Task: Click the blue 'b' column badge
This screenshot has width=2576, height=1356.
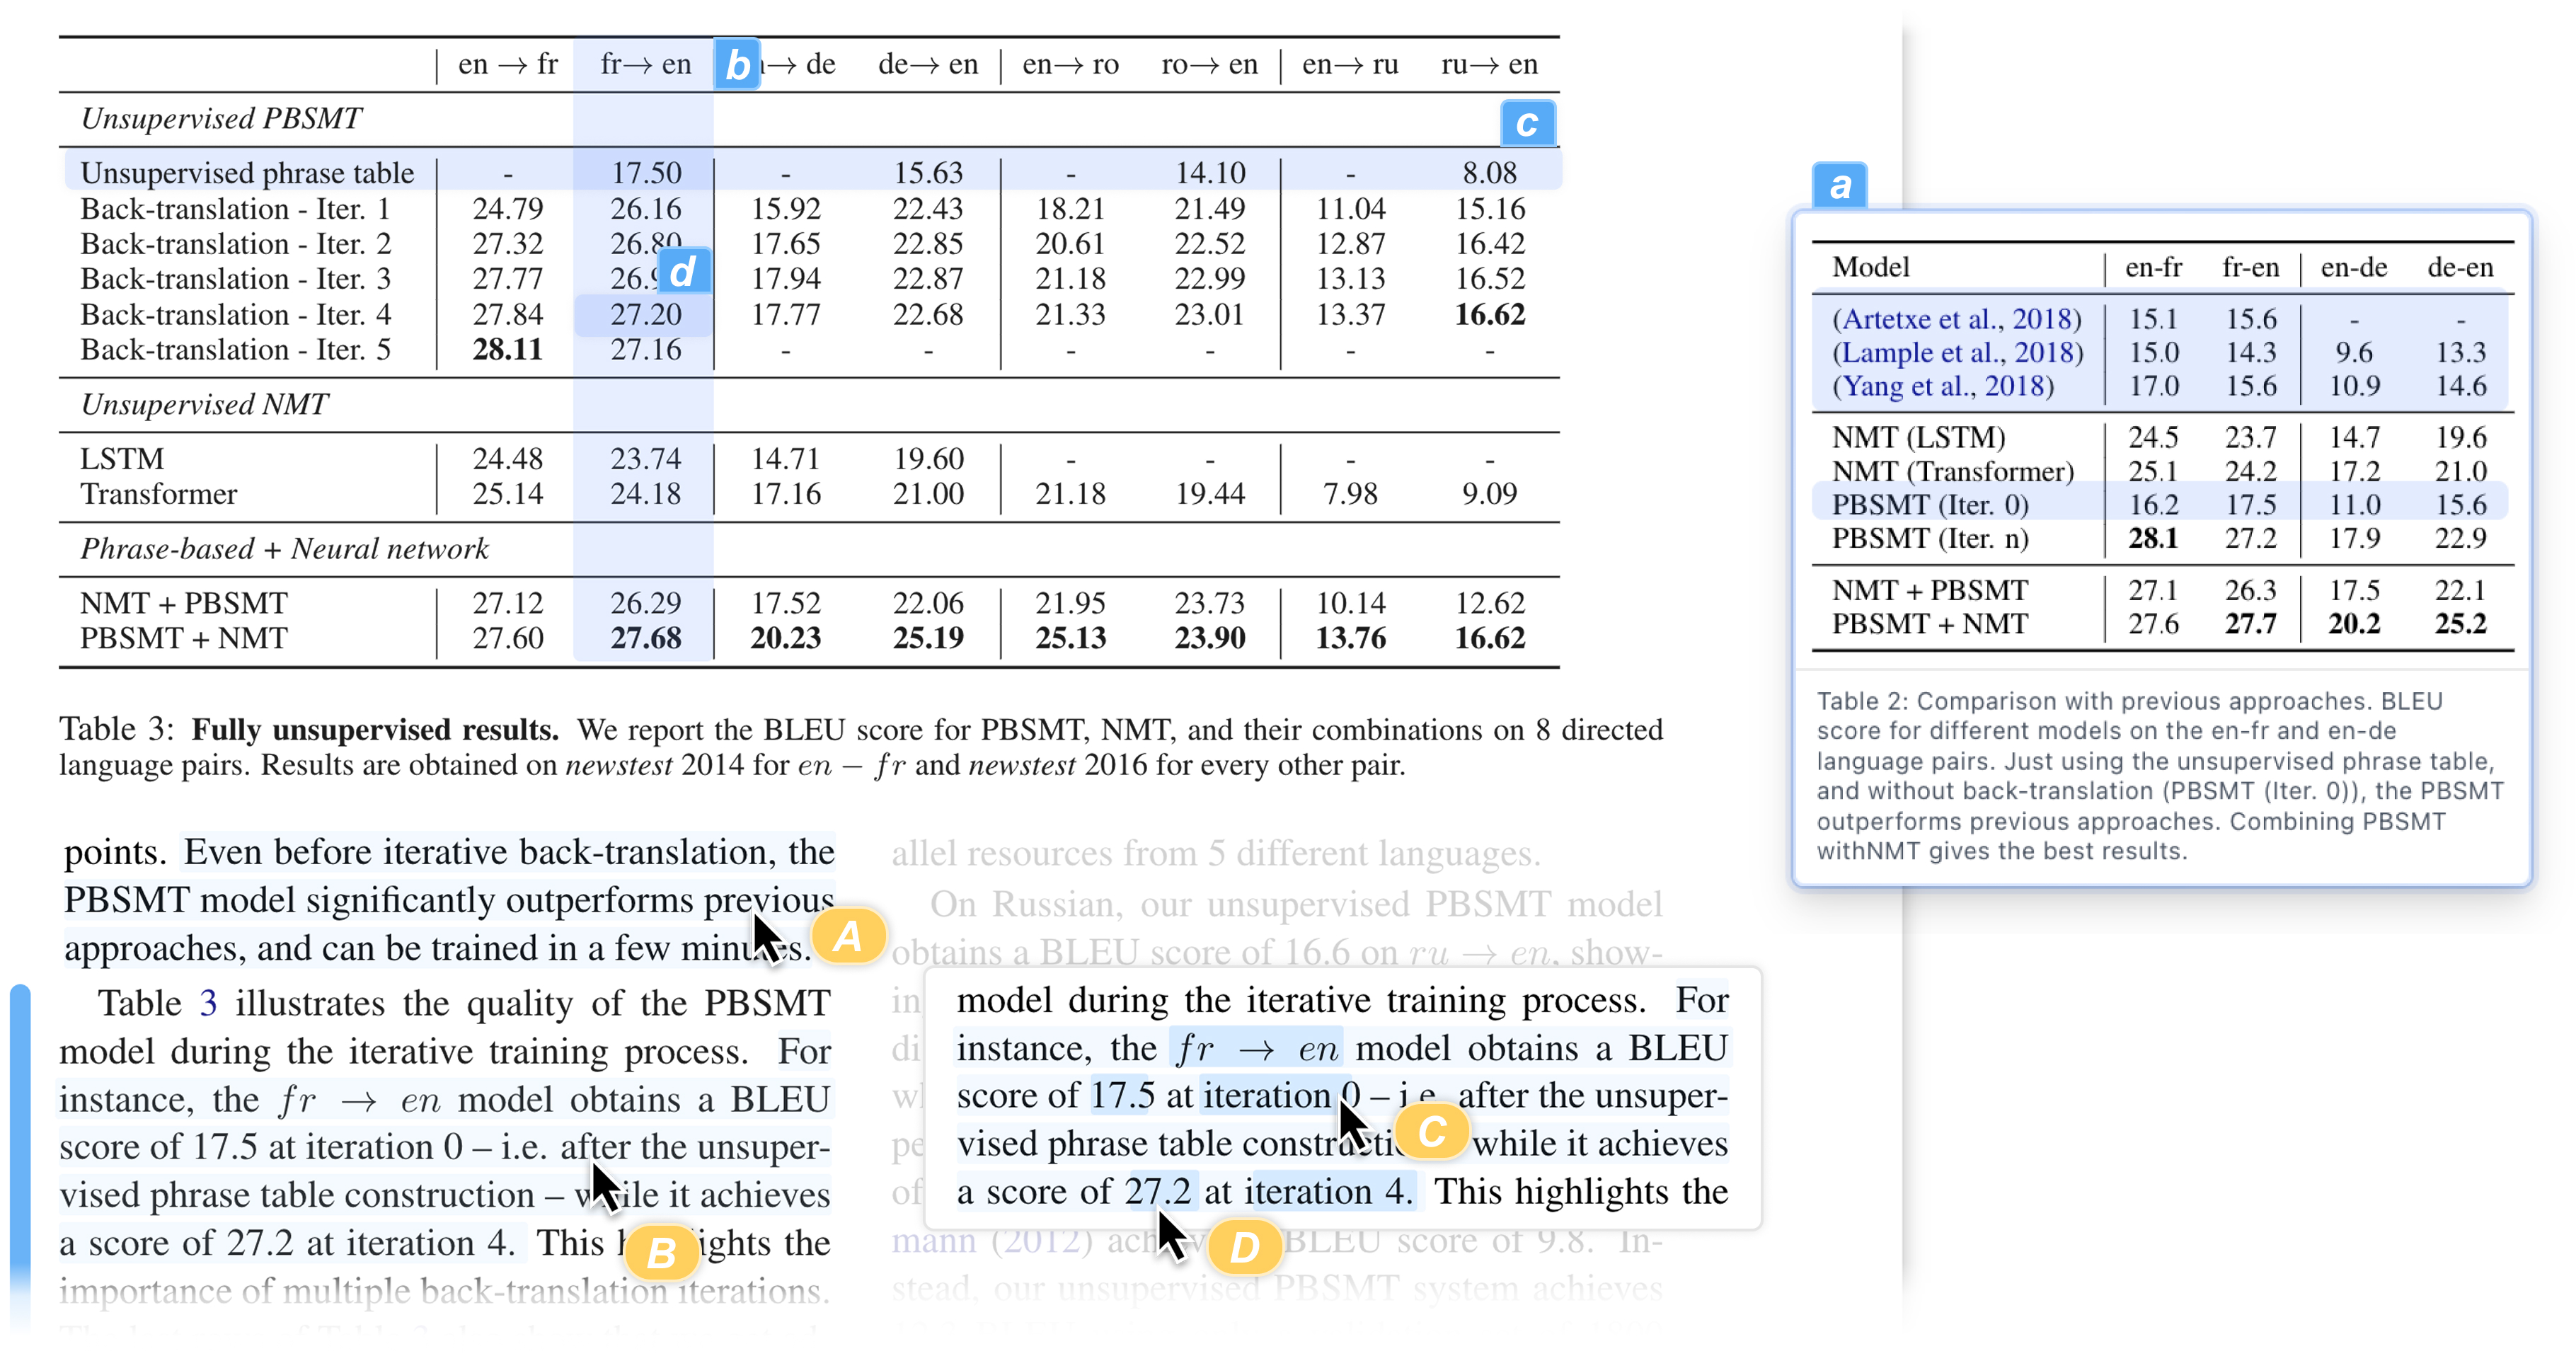Action: click(737, 65)
